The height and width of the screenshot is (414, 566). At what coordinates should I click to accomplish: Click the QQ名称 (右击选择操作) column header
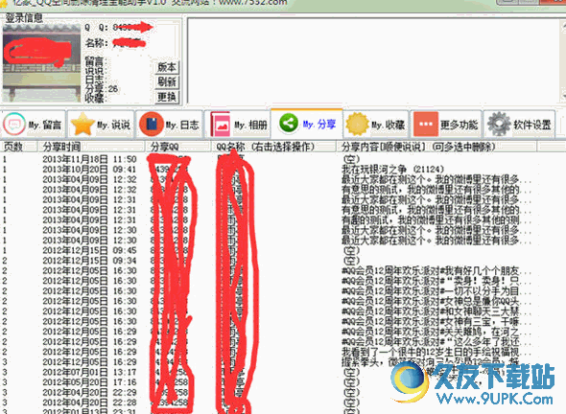[x=273, y=147]
